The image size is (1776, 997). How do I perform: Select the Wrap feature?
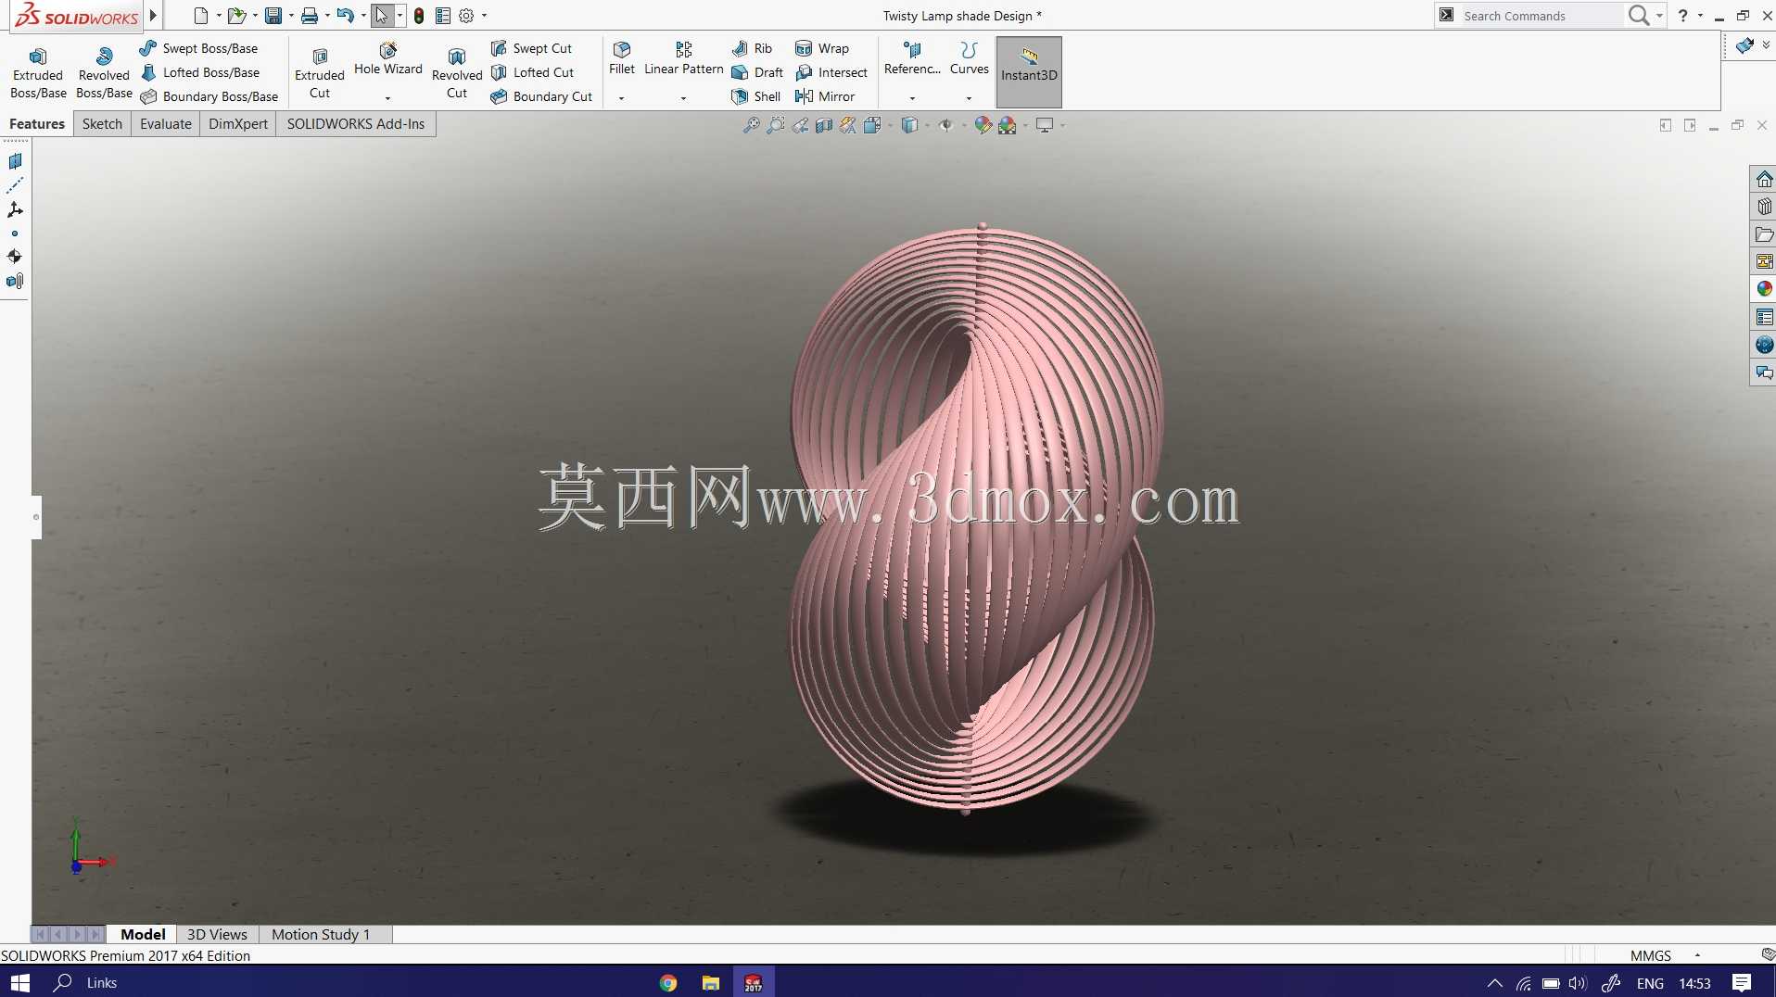click(x=822, y=48)
